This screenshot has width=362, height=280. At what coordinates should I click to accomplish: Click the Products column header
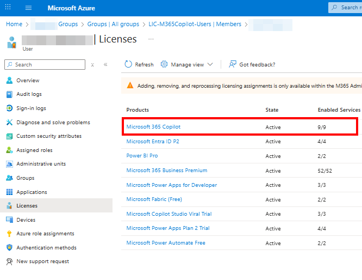click(138, 110)
